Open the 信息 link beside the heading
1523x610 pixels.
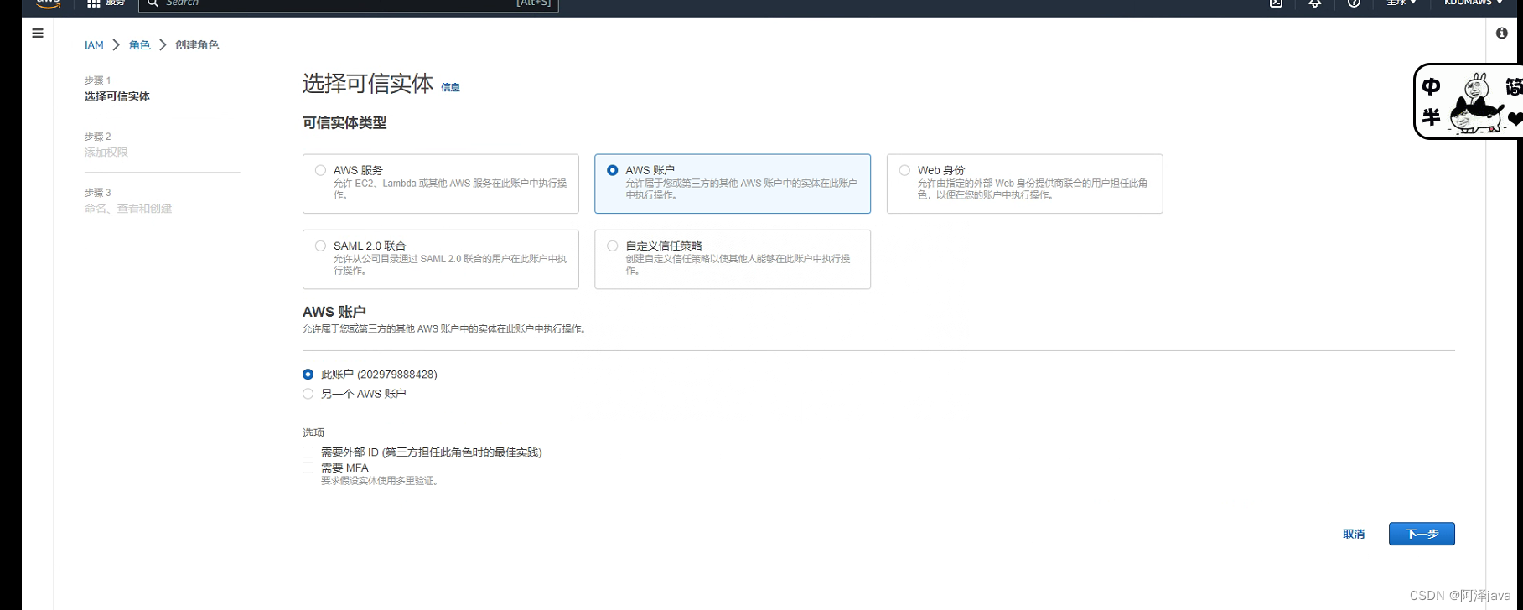450,87
